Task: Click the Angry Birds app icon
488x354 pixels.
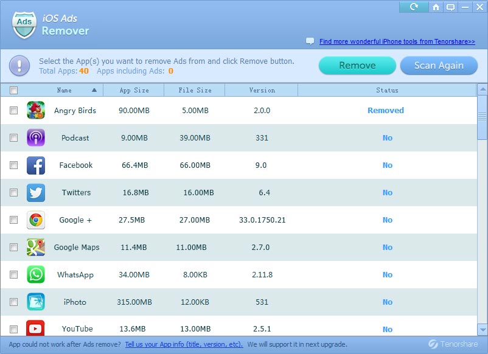Action: [x=36, y=111]
